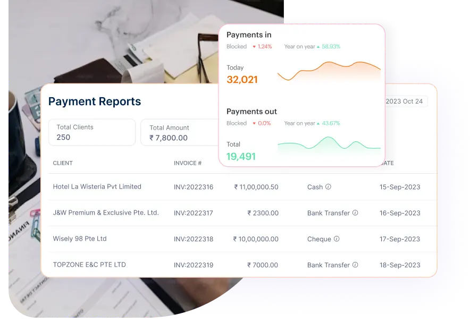Click the date 16-Sep-2023
Image resolution: width=470 pixels, height=323 pixels.
(400, 213)
